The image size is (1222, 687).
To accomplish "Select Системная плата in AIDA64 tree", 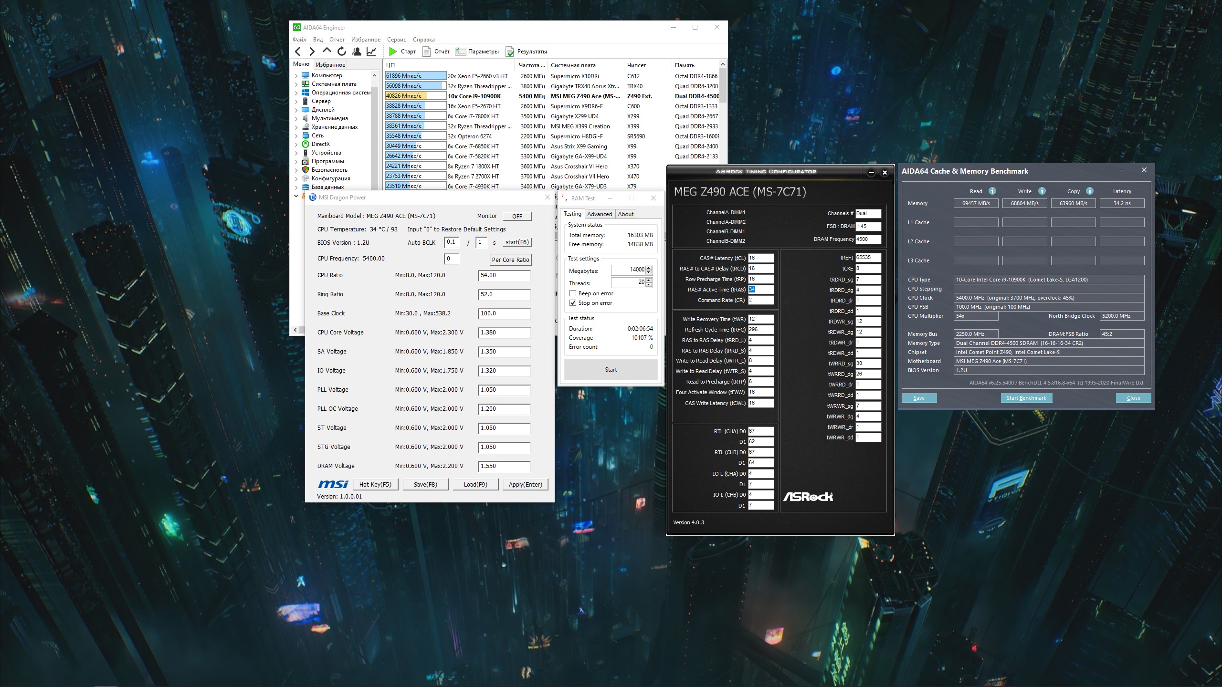I will pos(334,84).
